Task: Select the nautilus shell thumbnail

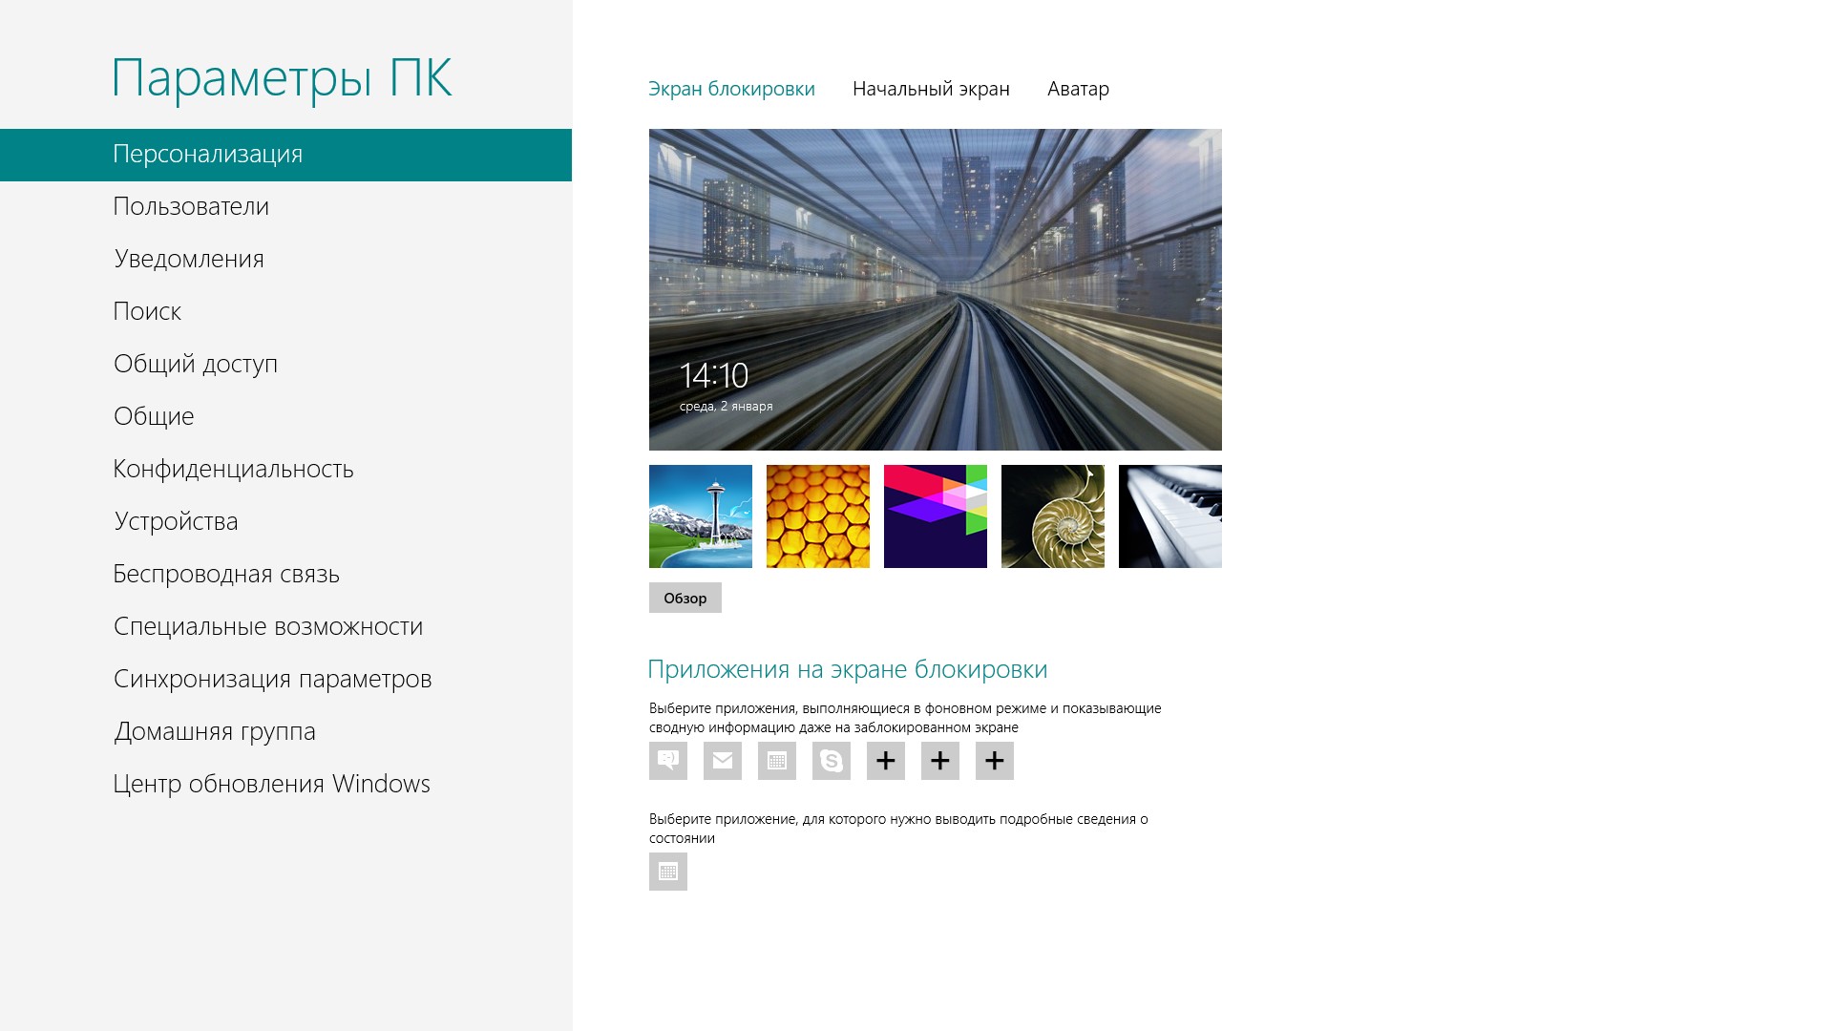Action: click(x=1052, y=516)
